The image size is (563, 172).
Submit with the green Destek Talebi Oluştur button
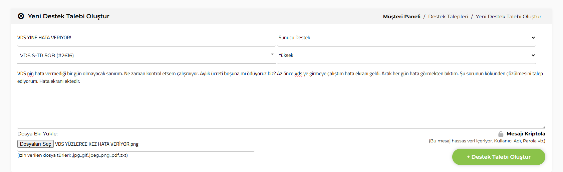499,157
